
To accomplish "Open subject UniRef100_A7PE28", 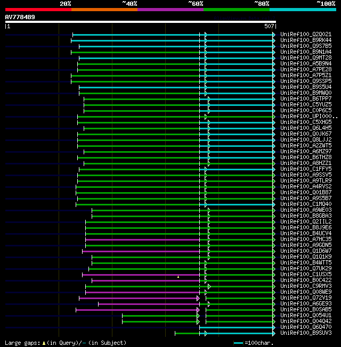I will 306,69.
